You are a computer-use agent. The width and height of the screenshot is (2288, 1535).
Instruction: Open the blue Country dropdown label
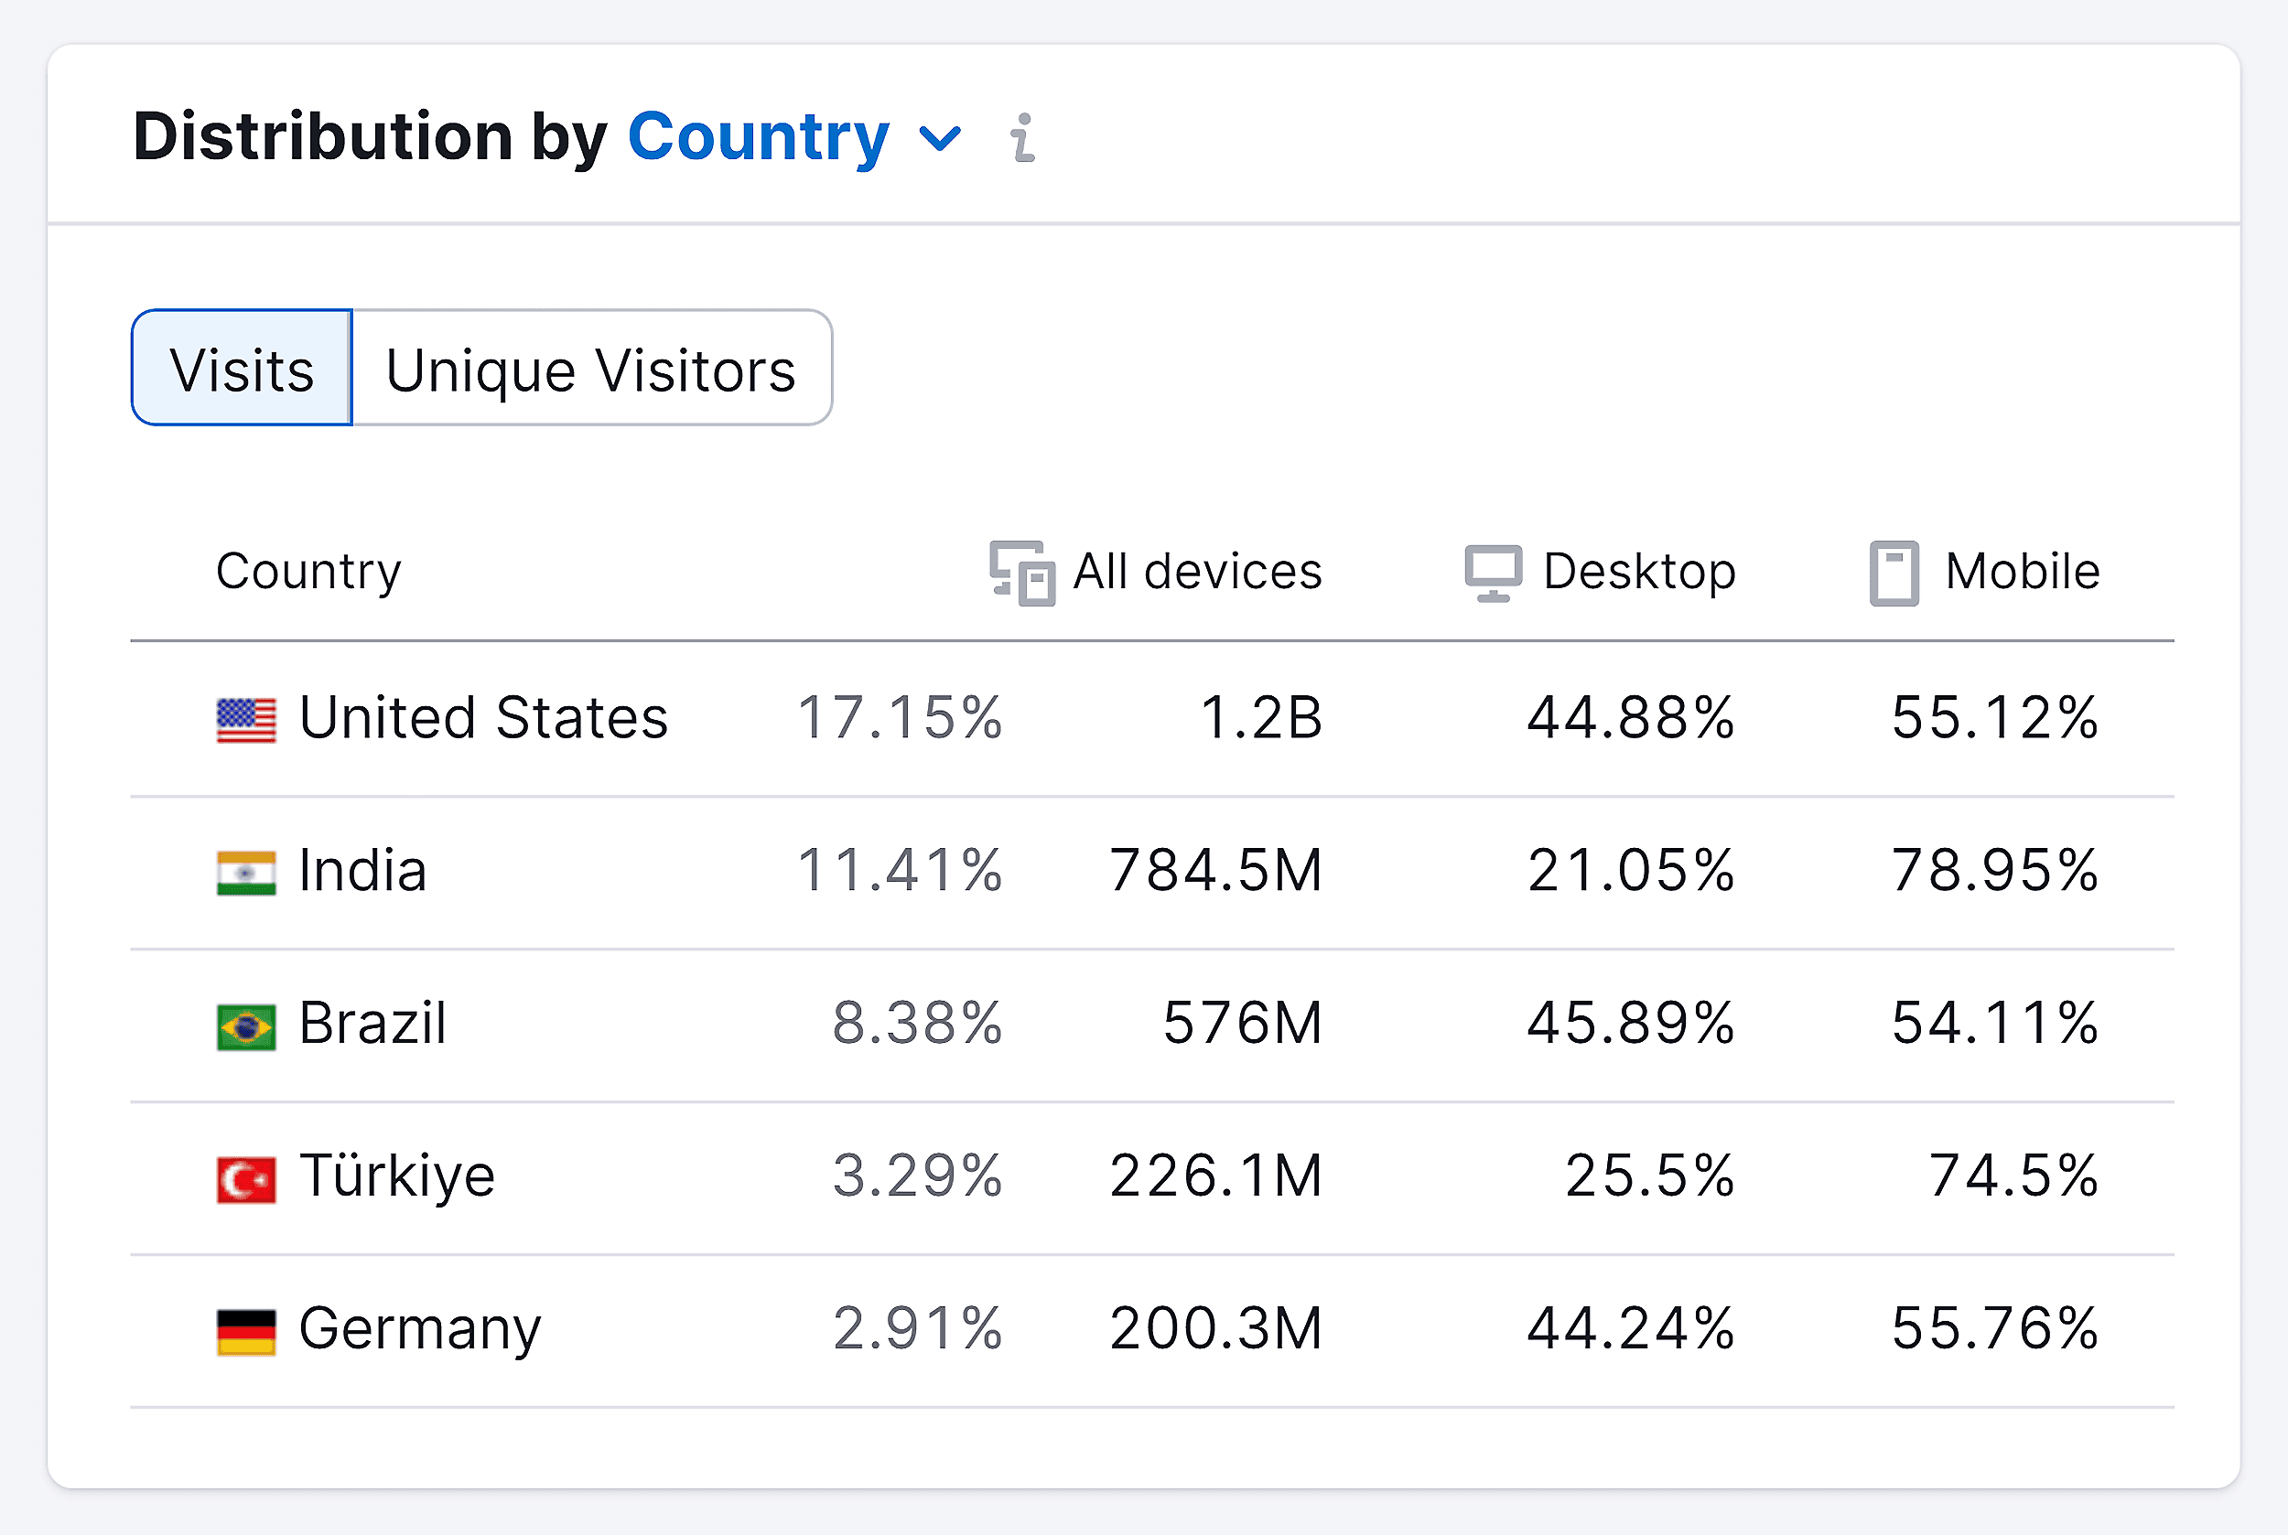coord(758,136)
